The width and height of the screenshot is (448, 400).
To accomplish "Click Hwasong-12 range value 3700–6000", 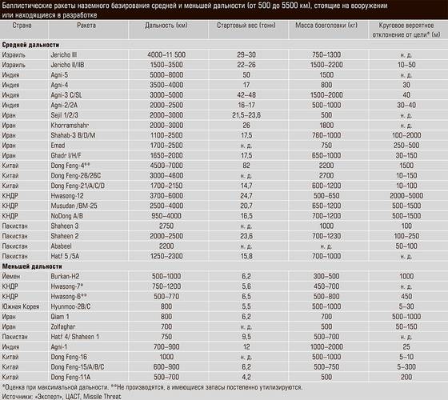I will pos(166,196).
